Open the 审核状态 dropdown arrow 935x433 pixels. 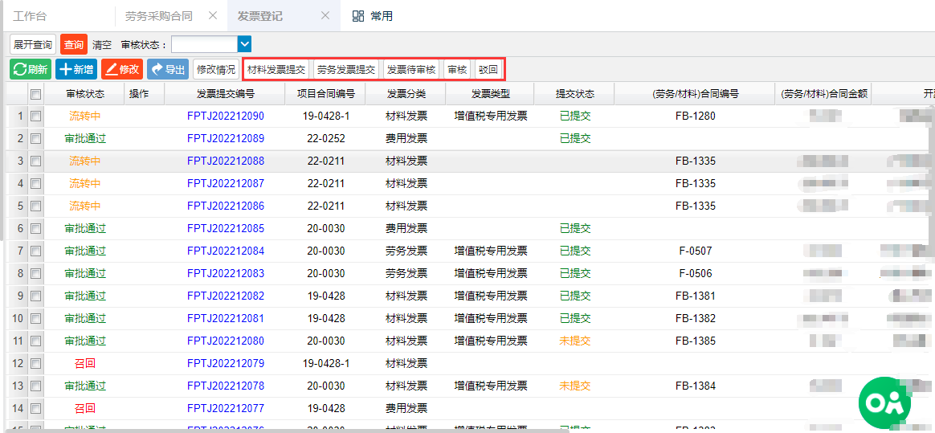click(x=245, y=45)
